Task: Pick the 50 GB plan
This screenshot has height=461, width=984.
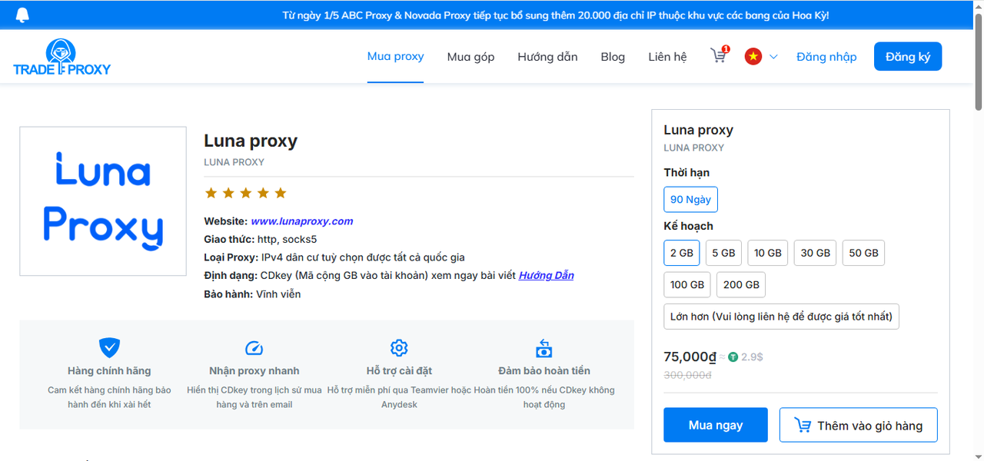Action: tap(863, 253)
